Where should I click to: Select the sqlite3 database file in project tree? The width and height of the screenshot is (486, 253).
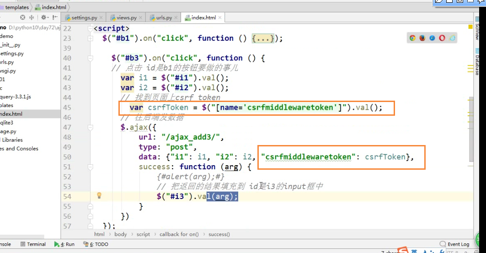click(x=6, y=123)
